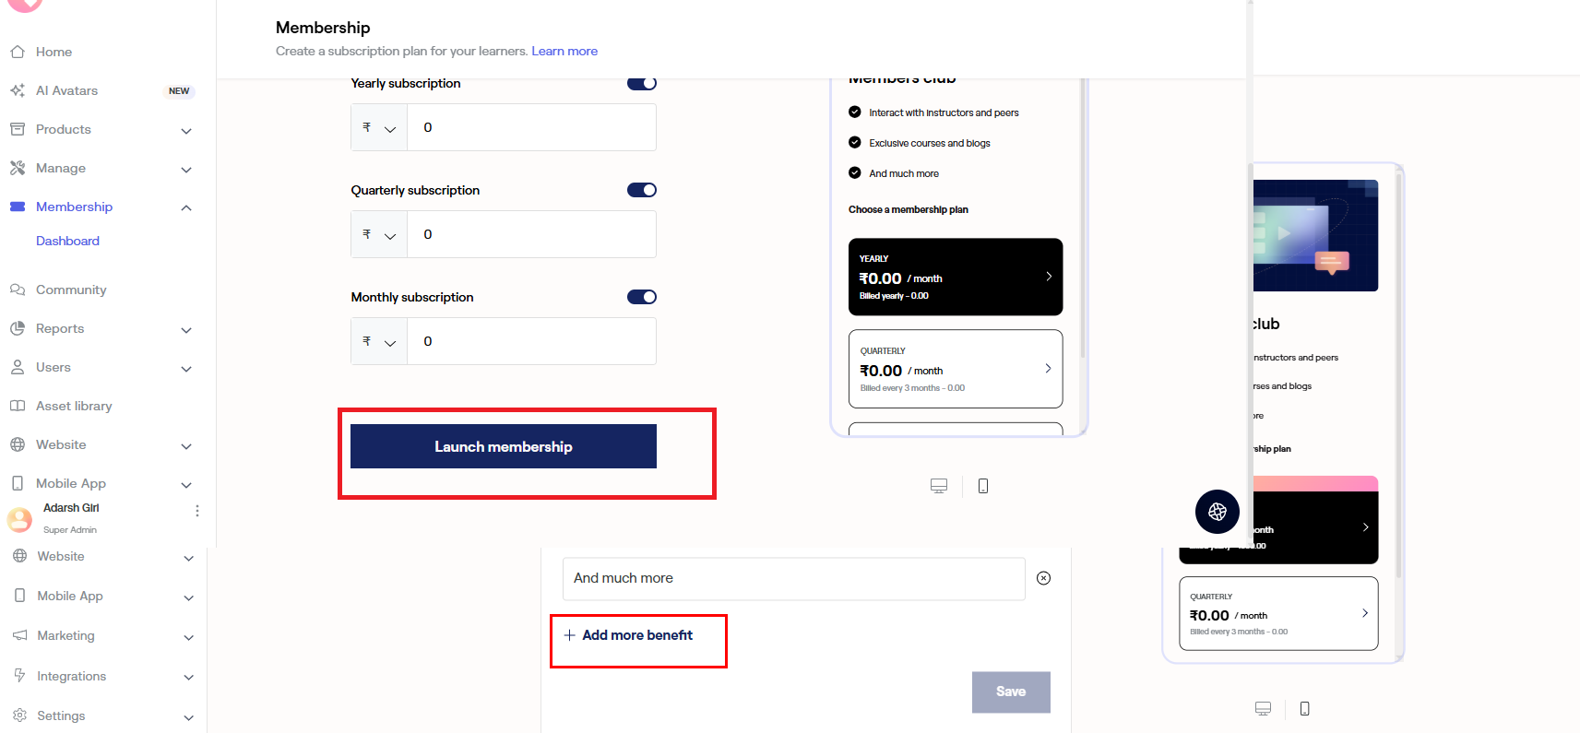Screen dimensions: 1580x733
Task: Click the Home icon in sidebar
Action: point(18,52)
